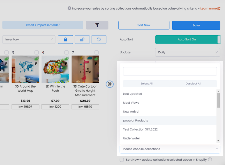
Task: Click the P badge on Winnie the Pooh image
Action: pyautogui.click(x=66, y=64)
